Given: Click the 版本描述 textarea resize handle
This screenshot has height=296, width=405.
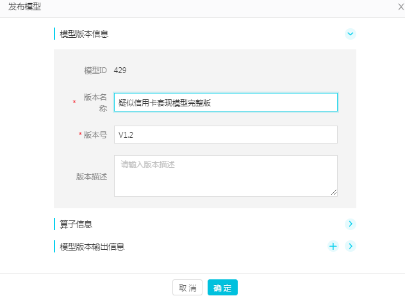Looking at the screenshot, I should (x=334, y=192).
